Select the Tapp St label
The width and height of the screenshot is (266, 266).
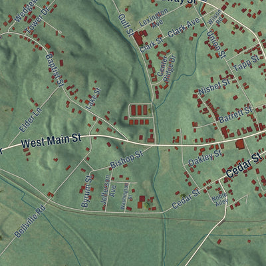[246, 63]
